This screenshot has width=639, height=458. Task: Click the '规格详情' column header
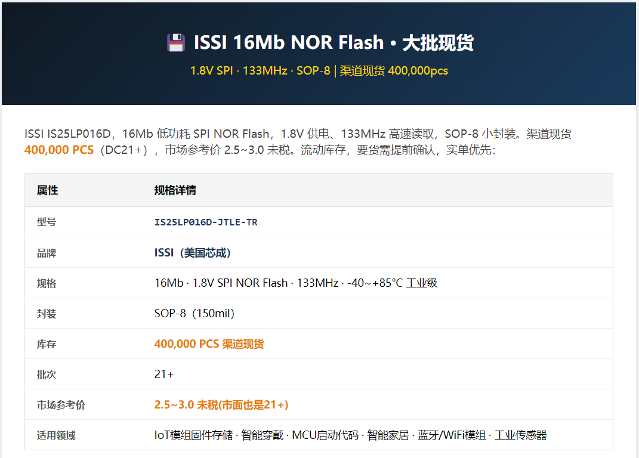[x=175, y=190]
